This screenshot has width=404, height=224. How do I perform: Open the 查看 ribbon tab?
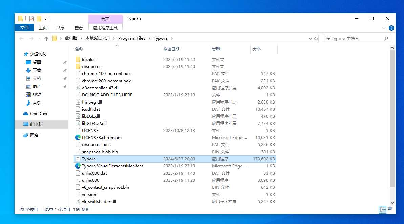(79, 28)
